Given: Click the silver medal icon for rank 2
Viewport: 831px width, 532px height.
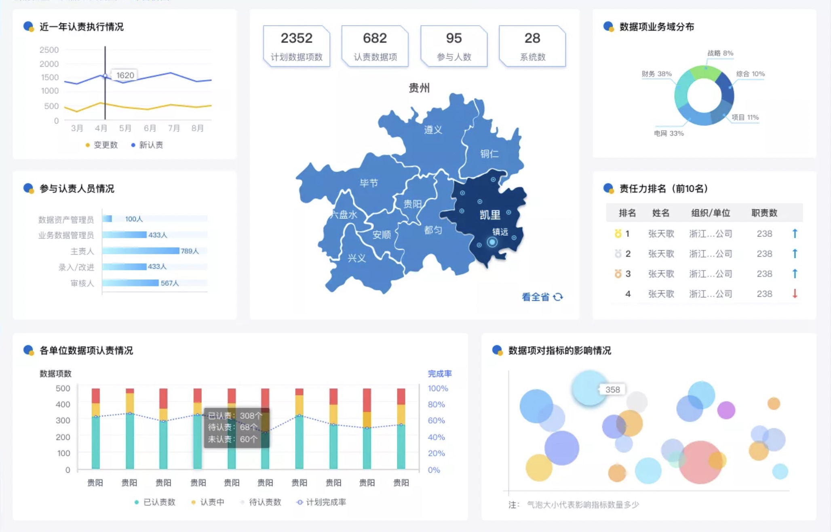Looking at the screenshot, I should pyautogui.click(x=618, y=253).
